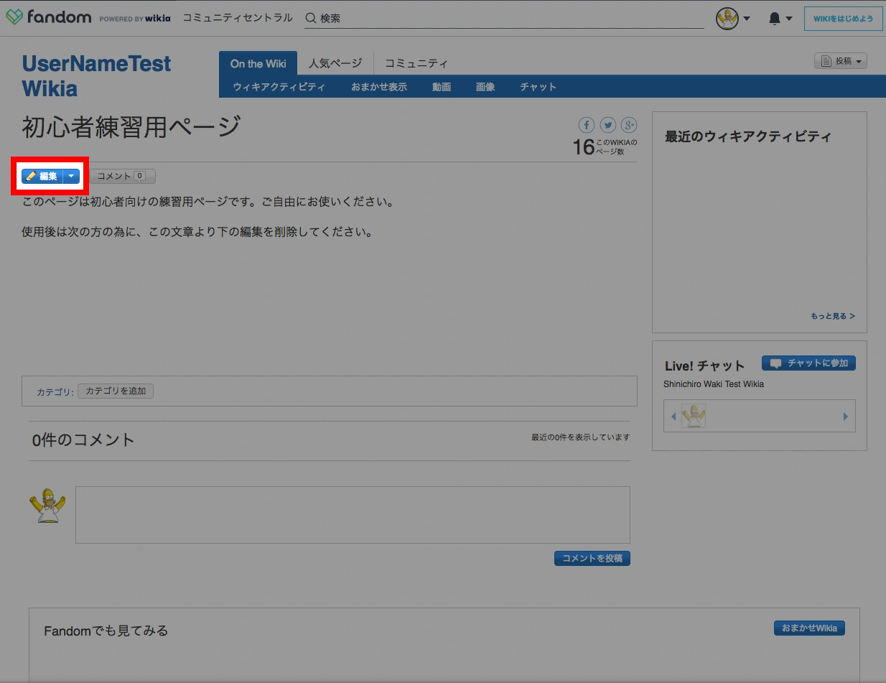Click the Fandom heart logo
886x683 pixels.
pyautogui.click(x=14, y=17)
